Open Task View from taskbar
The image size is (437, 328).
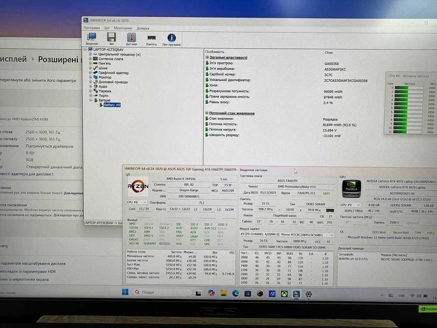tap(199, 293)
